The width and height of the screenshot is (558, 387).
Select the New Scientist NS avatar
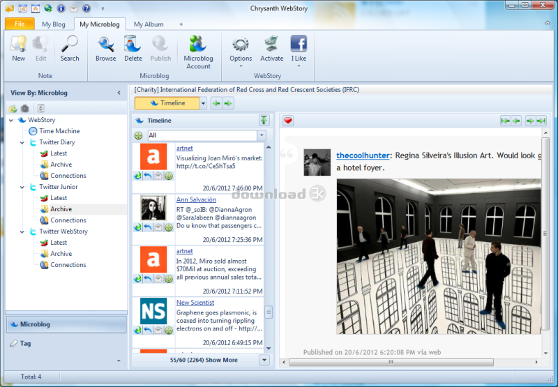[153, 311]
